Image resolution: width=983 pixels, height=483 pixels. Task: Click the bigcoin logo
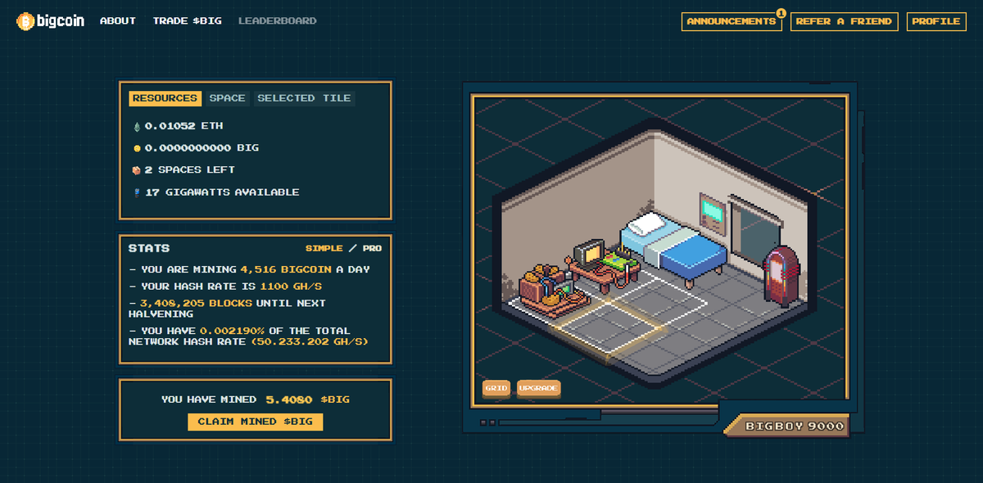(x=51, y=21)
